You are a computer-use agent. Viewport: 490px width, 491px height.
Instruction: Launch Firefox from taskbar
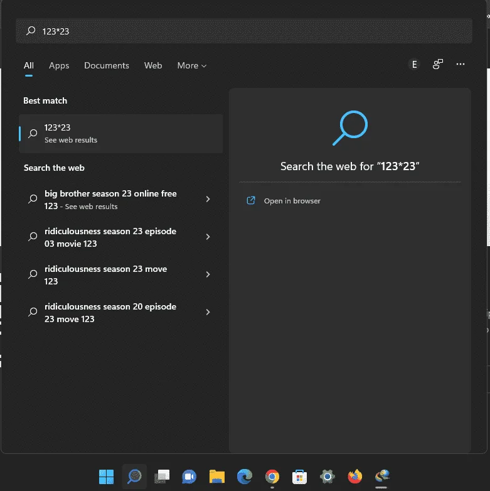355,477
